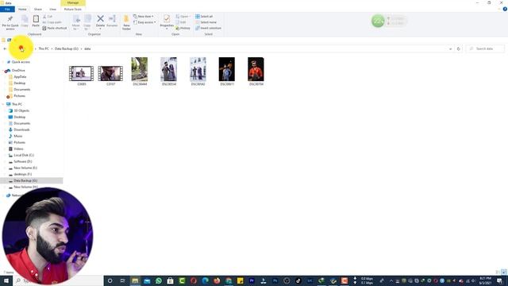The height and width of the screenshot is (286, 508).
Task: Select Data Backup (G:) drive in navigation pane
Action: pos(25,180)
